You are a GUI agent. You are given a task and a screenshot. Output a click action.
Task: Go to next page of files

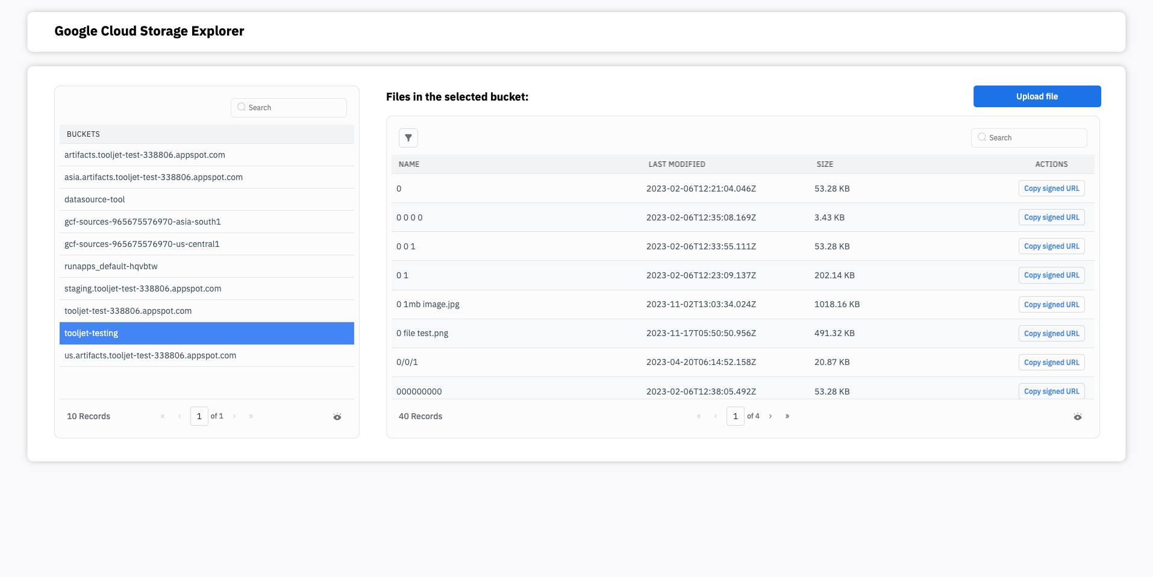pos(770,416)
